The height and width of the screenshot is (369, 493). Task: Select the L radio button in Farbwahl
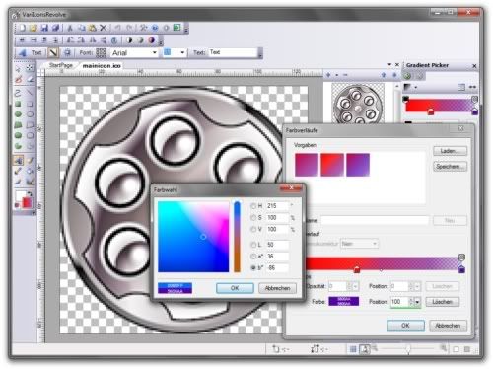tap(253, 245)
